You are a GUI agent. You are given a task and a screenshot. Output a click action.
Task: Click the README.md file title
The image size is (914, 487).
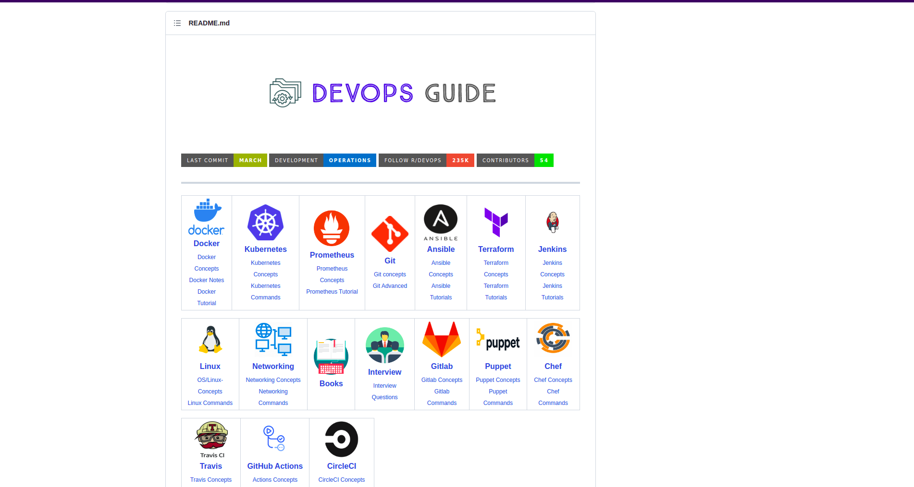tap(209, 23)
